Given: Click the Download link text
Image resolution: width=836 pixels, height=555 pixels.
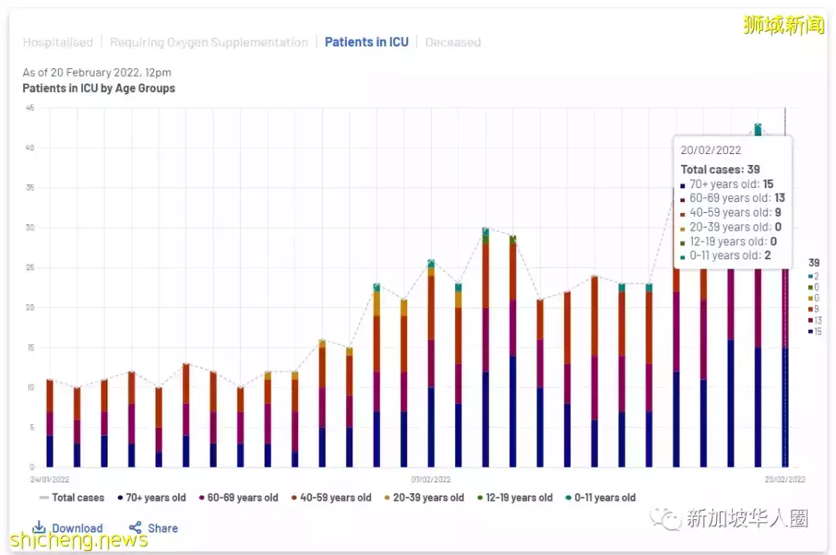Looking at the screenshot, I should click(x=77, y=529).
